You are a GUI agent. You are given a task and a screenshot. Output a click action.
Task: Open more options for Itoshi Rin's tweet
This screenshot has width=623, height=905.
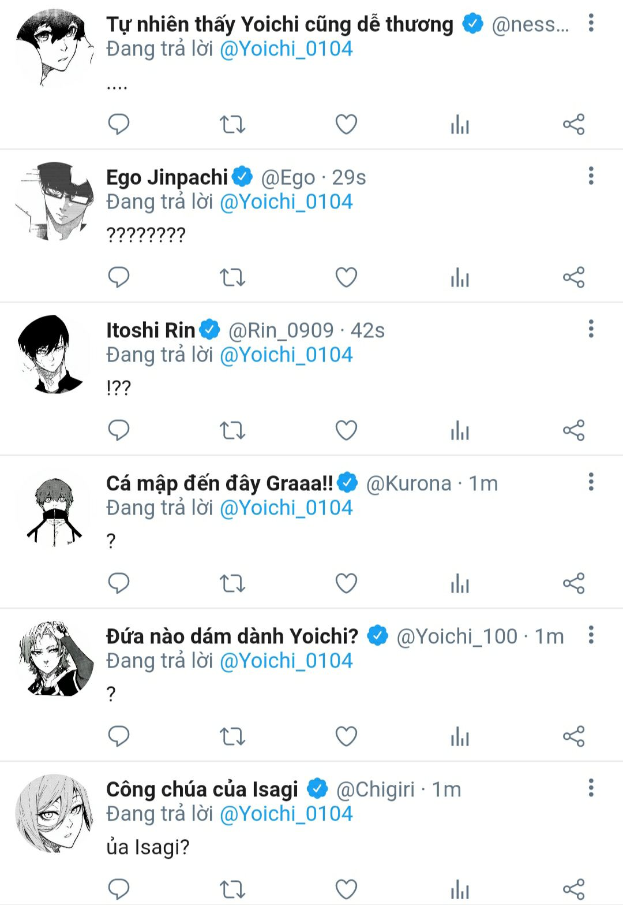(x=591, y=329)
